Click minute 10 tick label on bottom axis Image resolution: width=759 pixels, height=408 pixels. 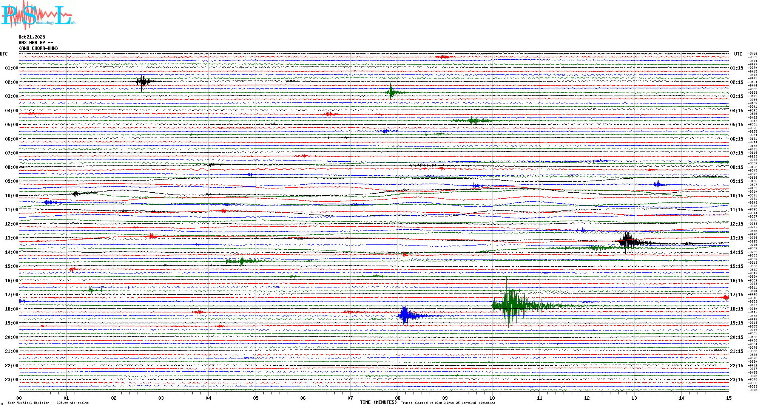pyautogui.click(x=492, y=398)
